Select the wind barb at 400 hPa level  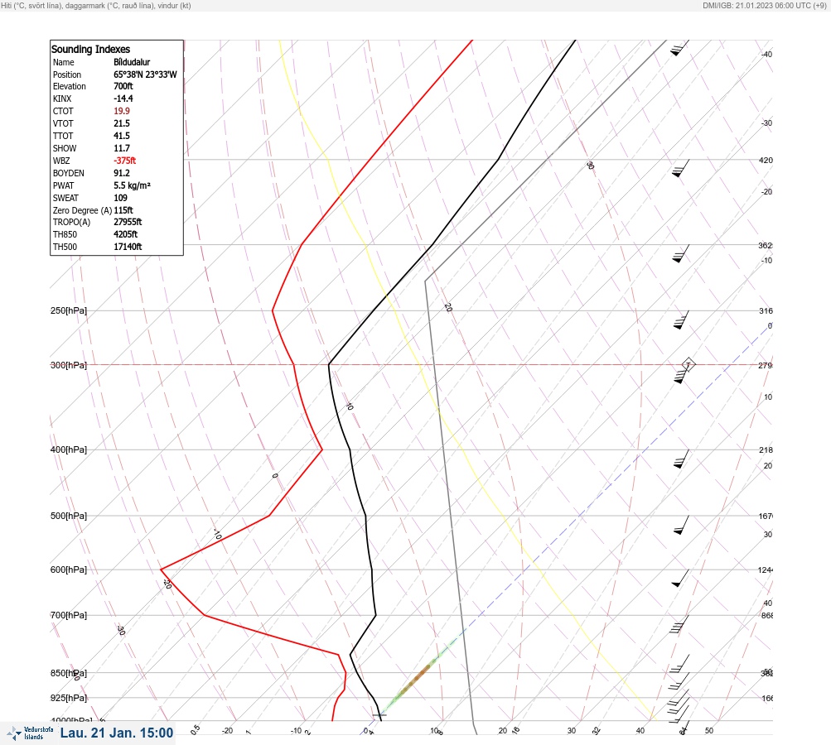[x=681, y=459]
